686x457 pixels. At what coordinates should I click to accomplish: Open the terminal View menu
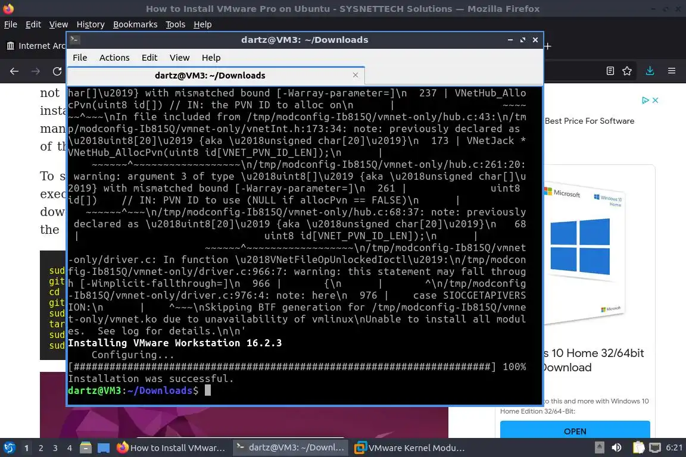[x=179, y=58]
